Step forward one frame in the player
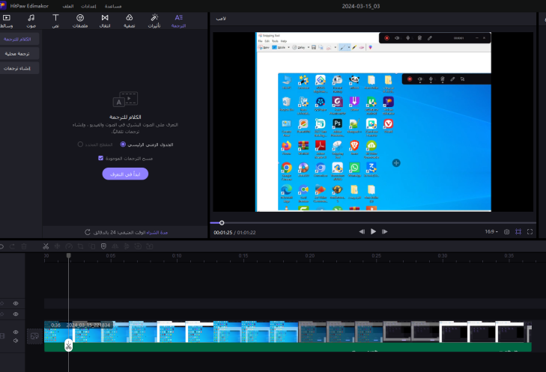Screen dimensions: 546x372 point(384,231)
